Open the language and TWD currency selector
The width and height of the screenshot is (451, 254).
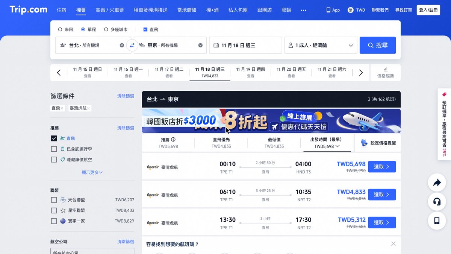[x=356, y=10]
